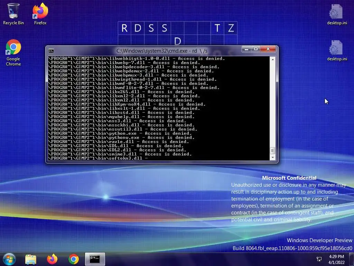Click the cmd scrollbar down arrow
Image resolution: width=354 pixels, height=266 pixels.
[x=273, y=158]
